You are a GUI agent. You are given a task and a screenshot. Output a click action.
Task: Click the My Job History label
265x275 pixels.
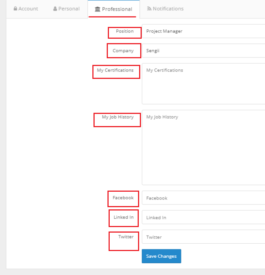[x=118, y=117]
